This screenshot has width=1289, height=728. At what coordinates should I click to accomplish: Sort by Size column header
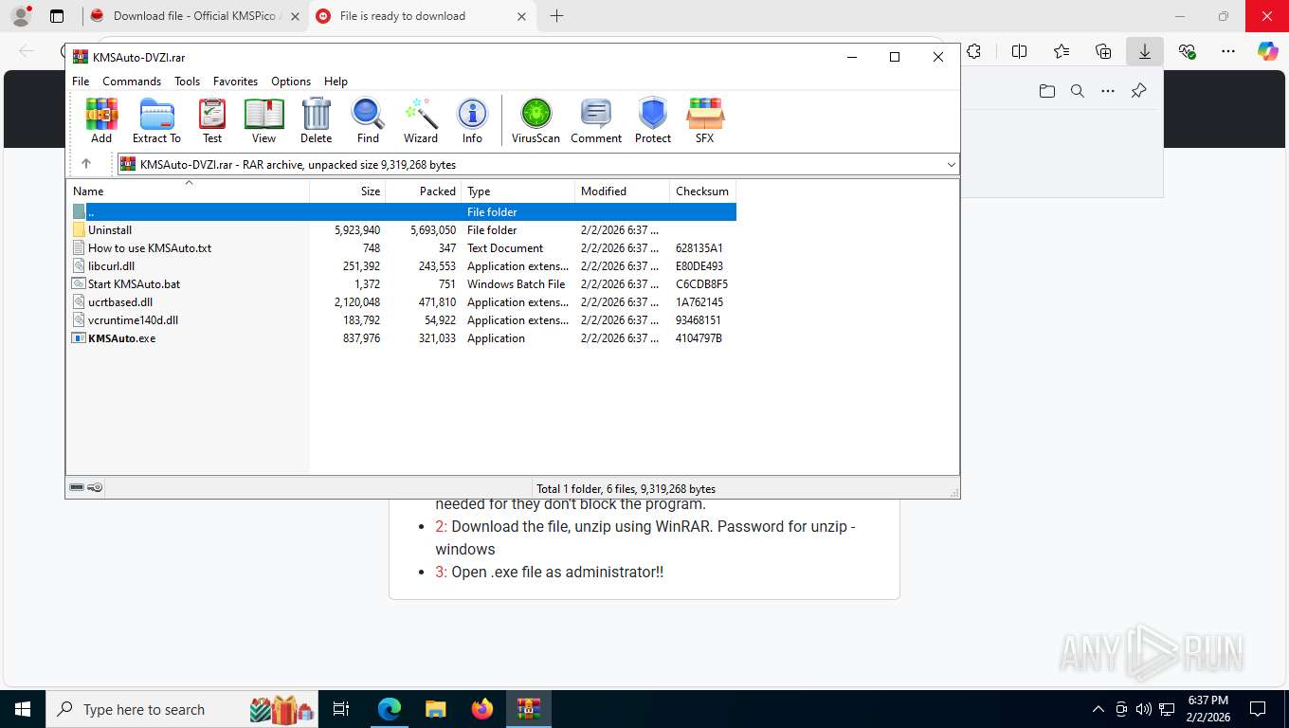(348, 191)
